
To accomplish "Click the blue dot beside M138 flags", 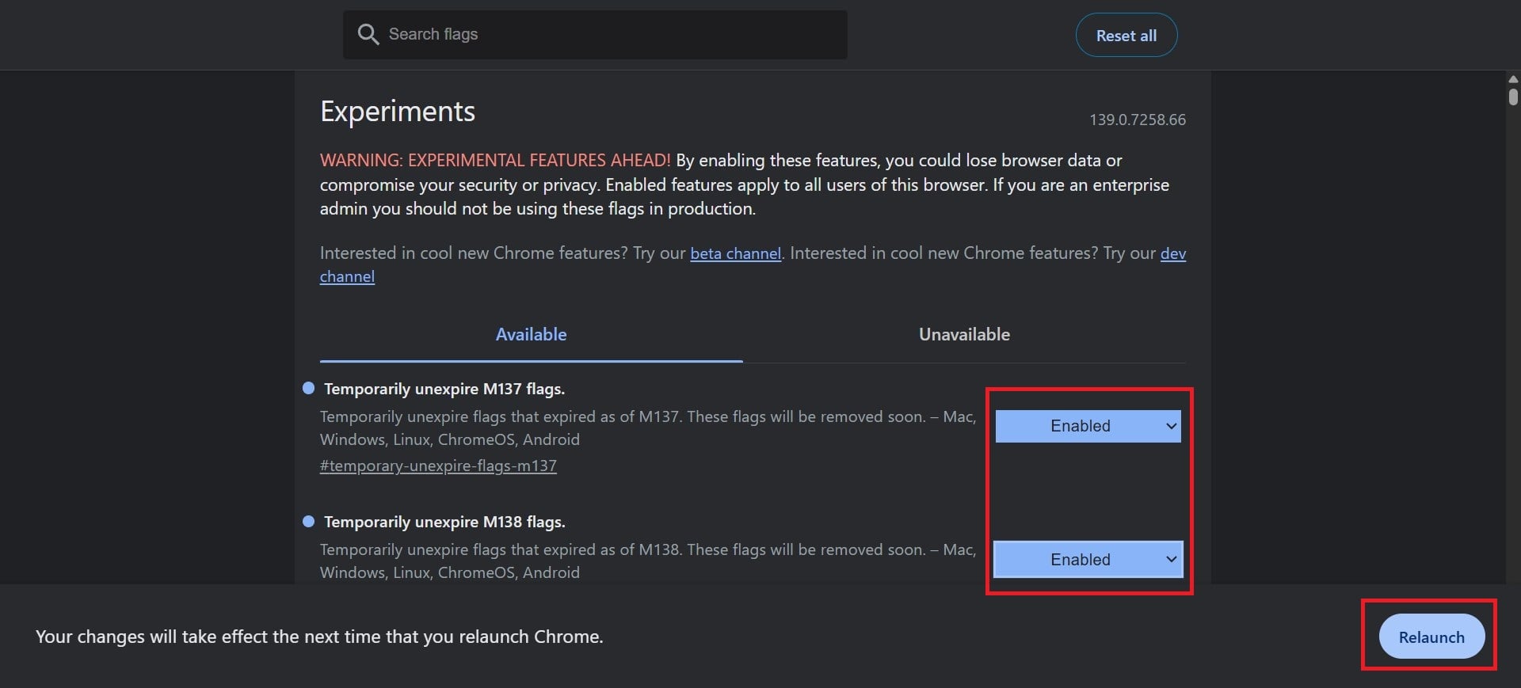I will click(309, 521).
